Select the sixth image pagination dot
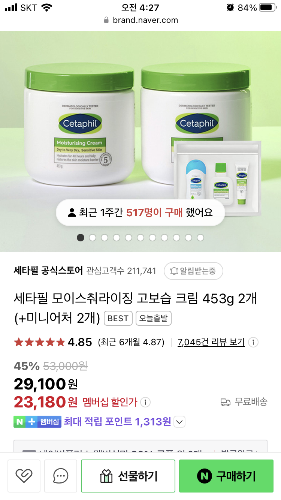The image size is (281, 500). pyautogui.click(x=140, y=238)
